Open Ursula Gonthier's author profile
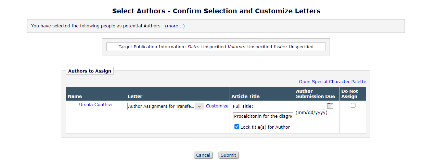Screen dimensions: 423x168 click(96, 105)
